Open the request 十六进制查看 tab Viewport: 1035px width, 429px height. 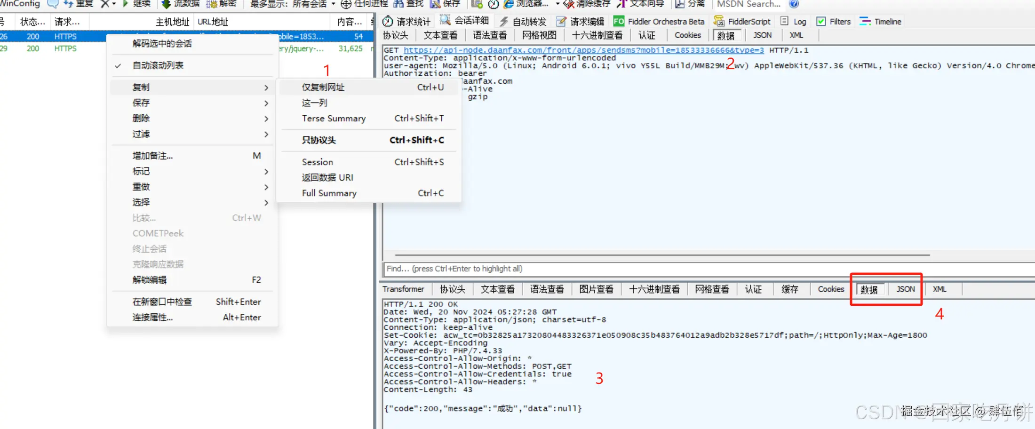pyautogui.click(x=597, y=35)
